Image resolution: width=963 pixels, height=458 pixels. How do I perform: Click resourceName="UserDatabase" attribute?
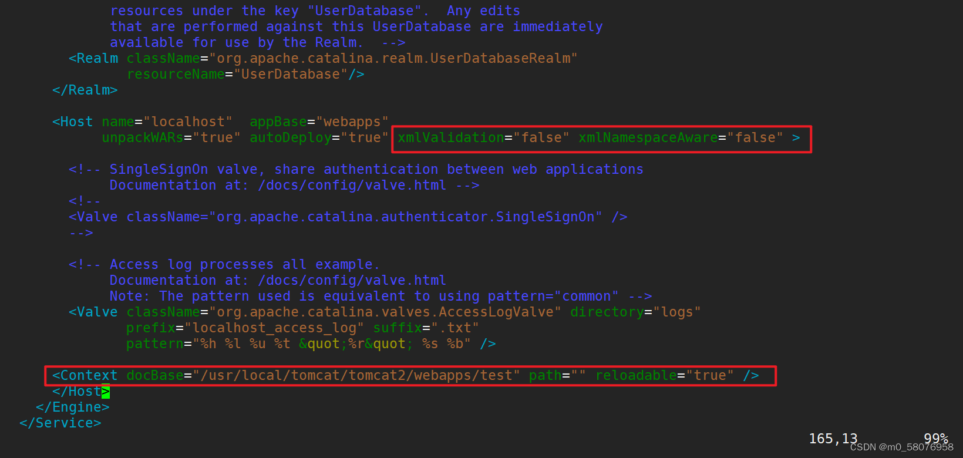click(237, 75)
